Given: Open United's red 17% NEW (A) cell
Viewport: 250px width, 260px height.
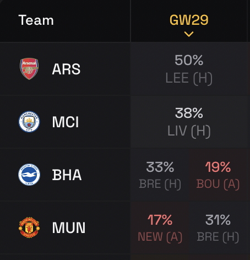Looking at the screenshot, I should [x=160, y=227].
